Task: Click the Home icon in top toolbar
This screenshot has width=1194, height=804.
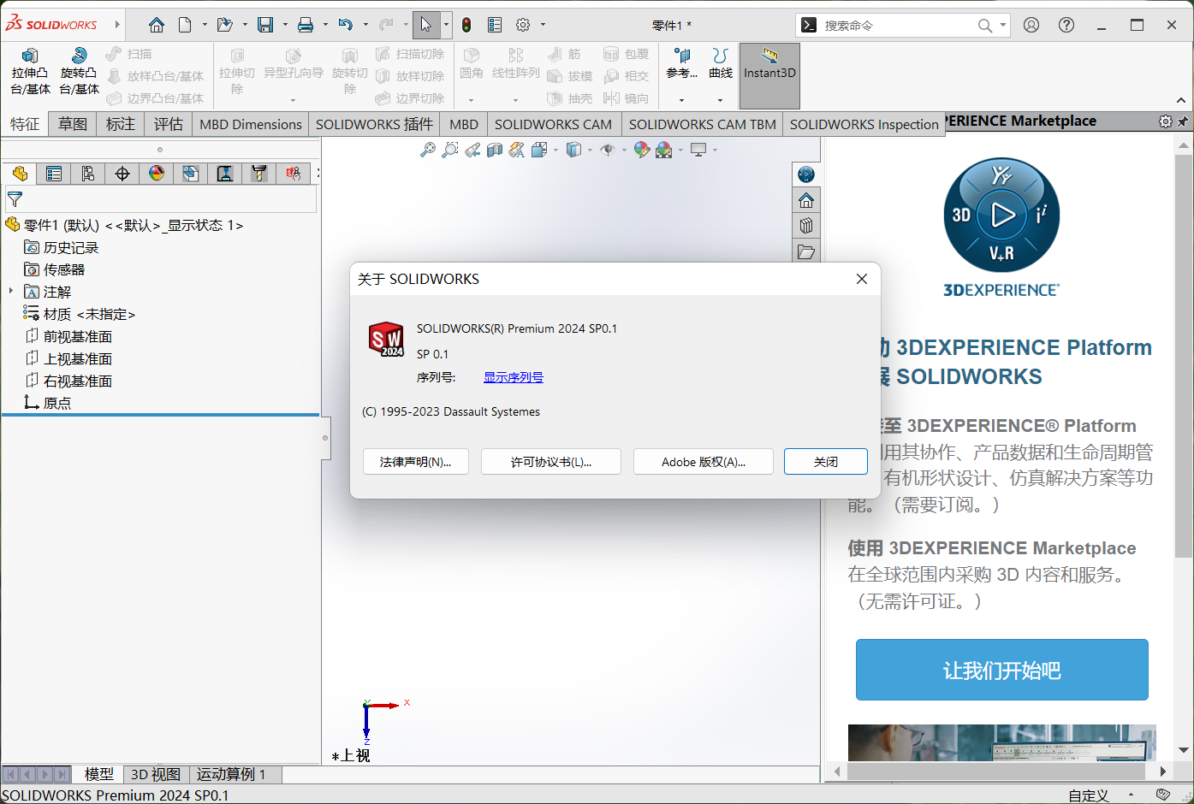Action: (157, 25)
